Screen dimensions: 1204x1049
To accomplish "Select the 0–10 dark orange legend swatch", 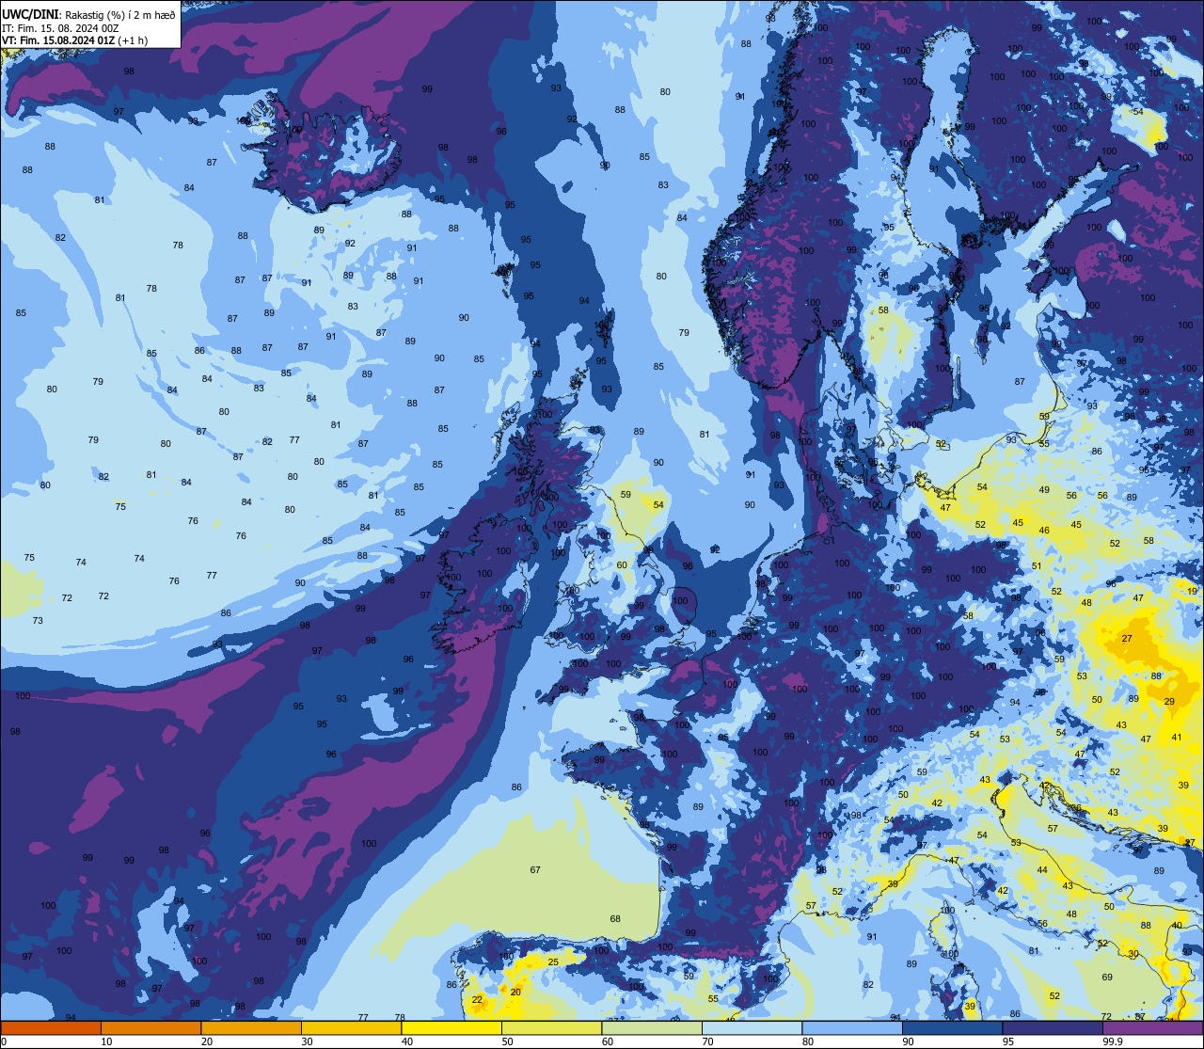I will pyautogui.click(x=51, y=1027).
